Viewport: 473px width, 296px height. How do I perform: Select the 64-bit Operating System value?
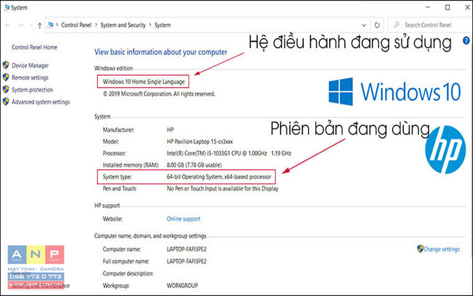point(219,177)
